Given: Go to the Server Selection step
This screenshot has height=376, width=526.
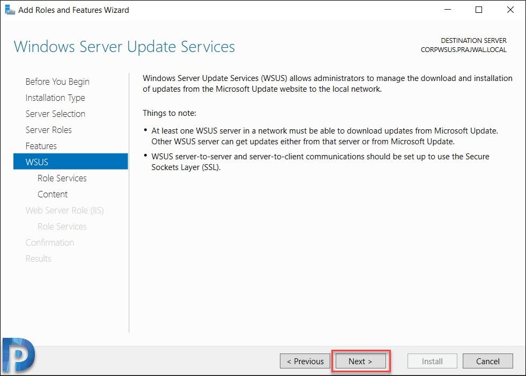Looking at the screenshot, I should tap(55, 114).
